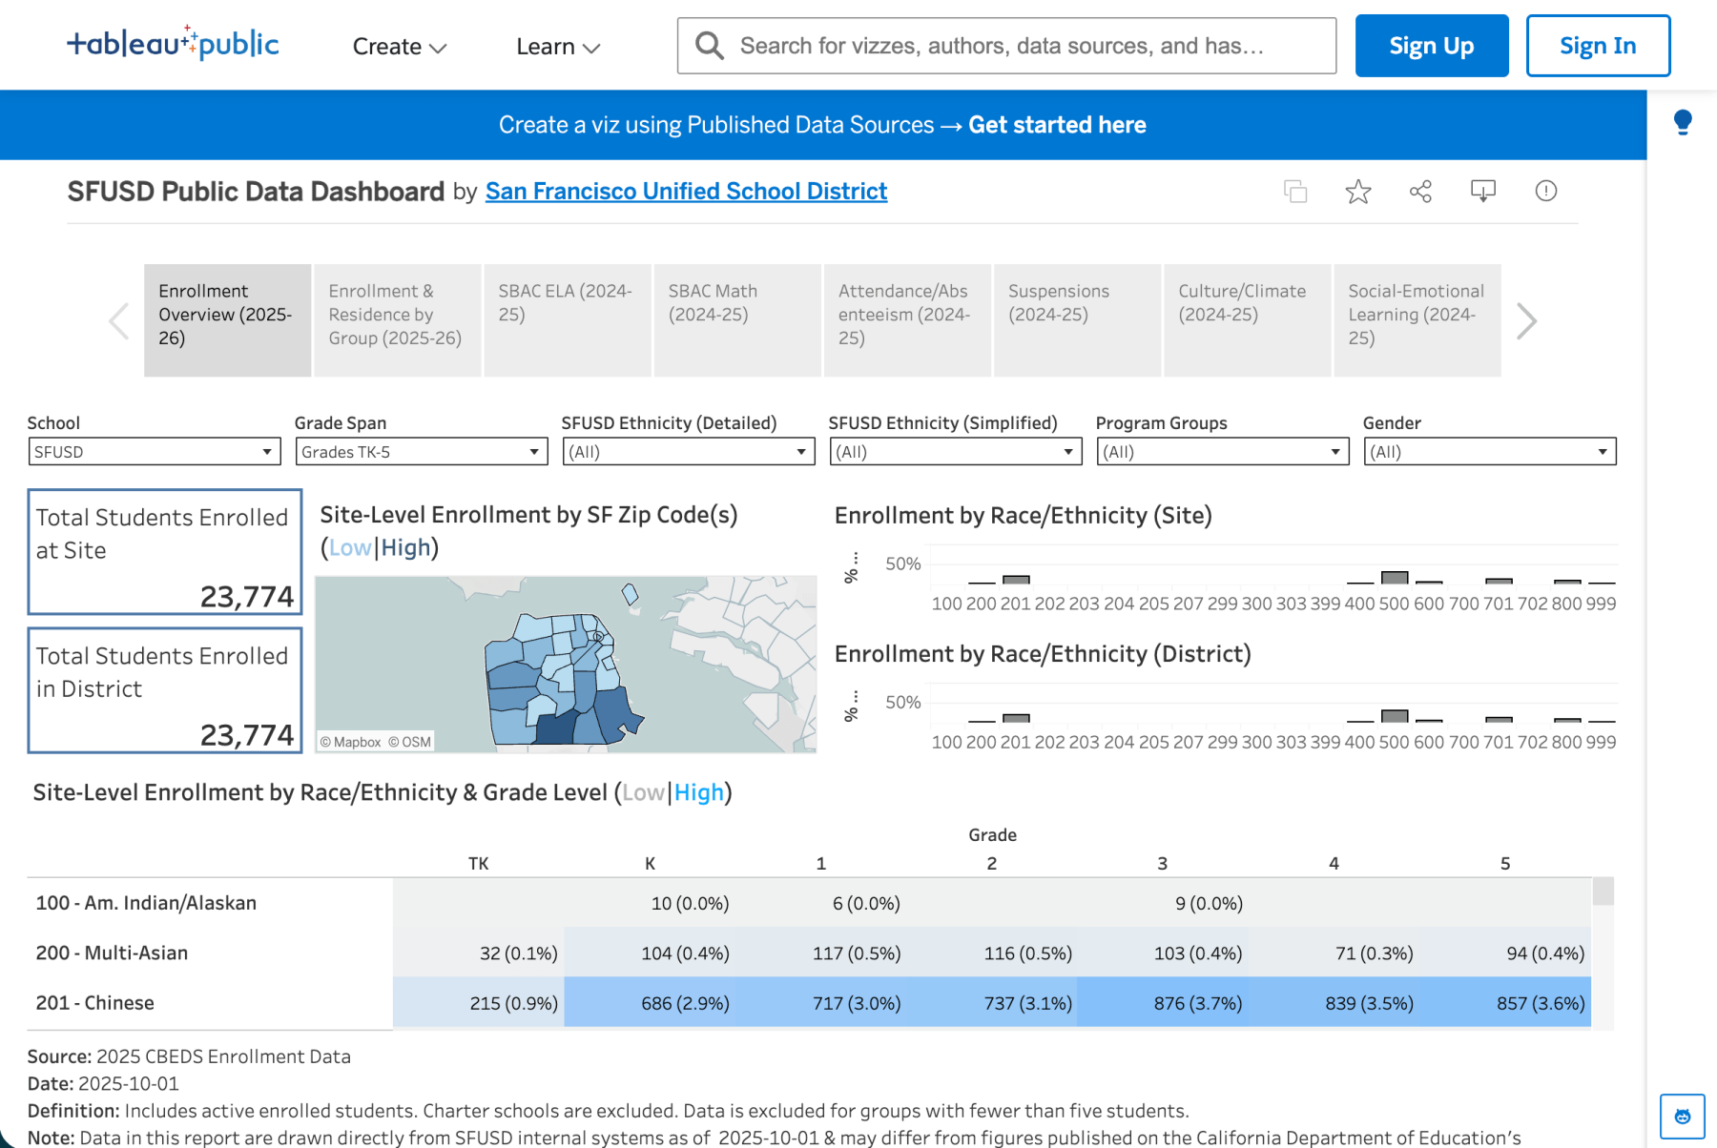
Task: Click the Total Students Enrolled at Site card
Action: (165, 552)
